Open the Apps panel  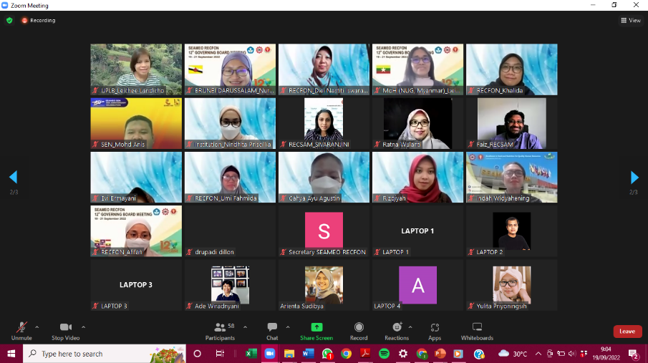(x=435, y=330)
